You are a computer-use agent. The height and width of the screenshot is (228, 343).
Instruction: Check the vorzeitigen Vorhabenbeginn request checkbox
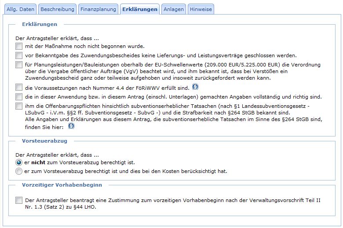(19, 200)
